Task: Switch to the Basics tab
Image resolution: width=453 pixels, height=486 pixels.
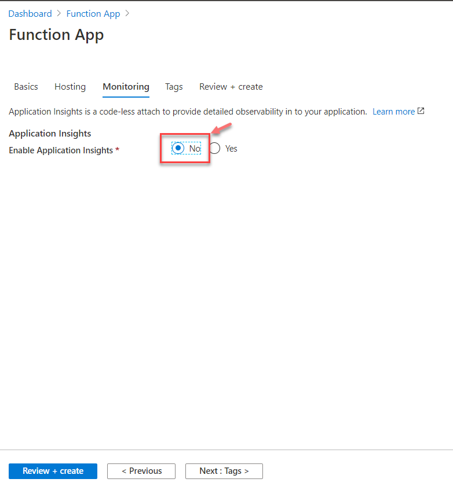Action: (26, 87)
